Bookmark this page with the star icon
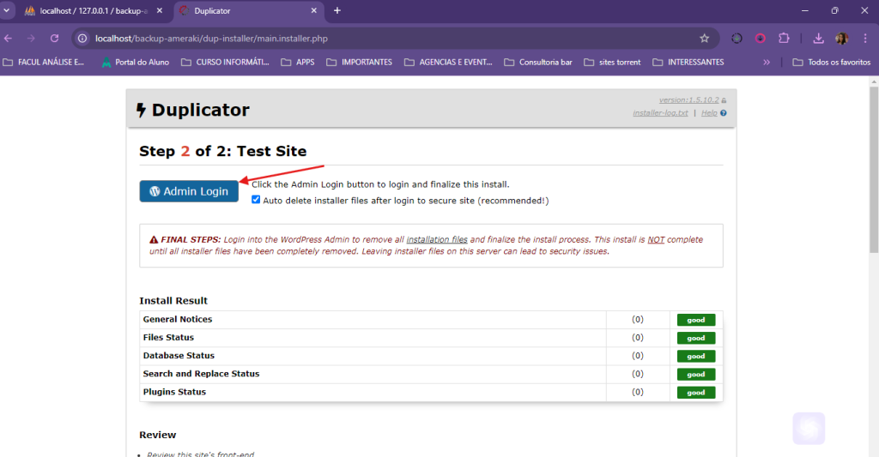 pyautogui.click(x=704, y=39)
